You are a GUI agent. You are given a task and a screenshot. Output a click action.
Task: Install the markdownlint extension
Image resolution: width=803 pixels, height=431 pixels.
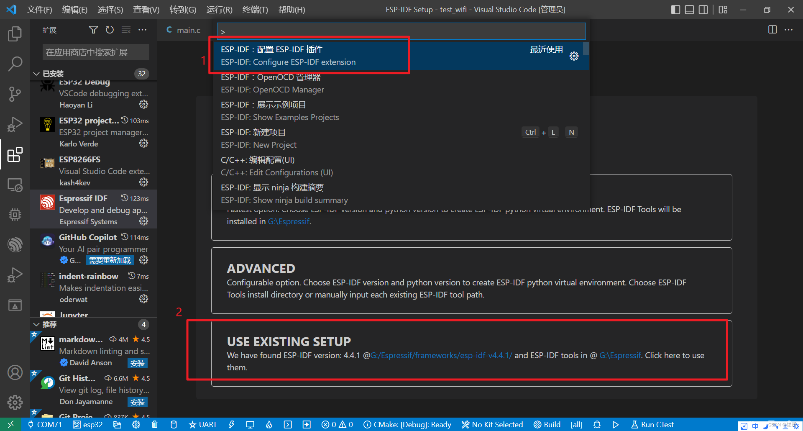coord(137,363)
